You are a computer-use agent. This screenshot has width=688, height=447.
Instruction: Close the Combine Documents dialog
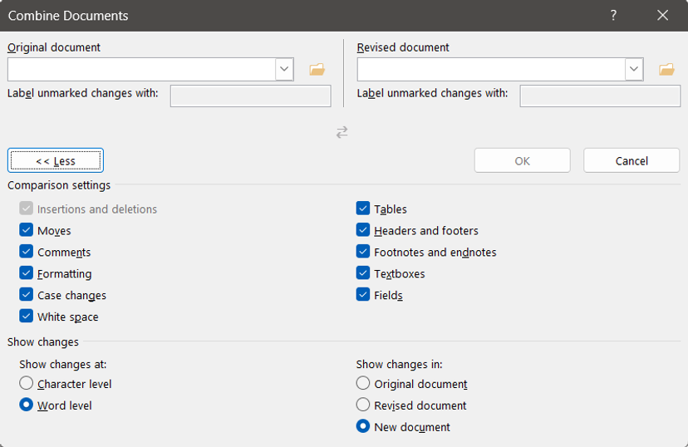pos(662,16)
